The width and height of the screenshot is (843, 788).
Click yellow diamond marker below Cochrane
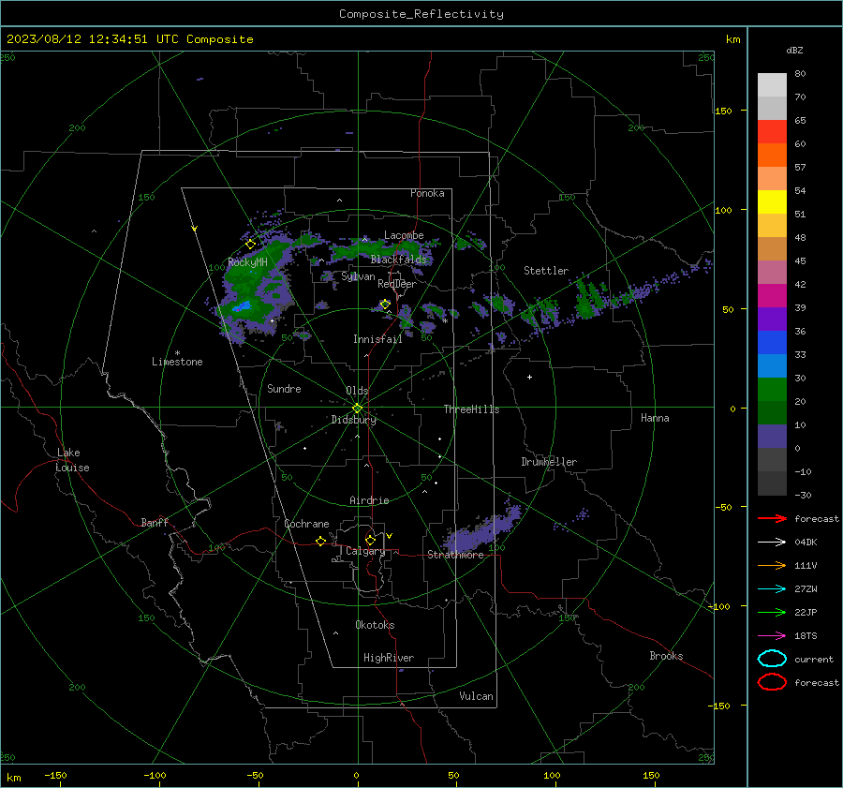click(320, 541)
